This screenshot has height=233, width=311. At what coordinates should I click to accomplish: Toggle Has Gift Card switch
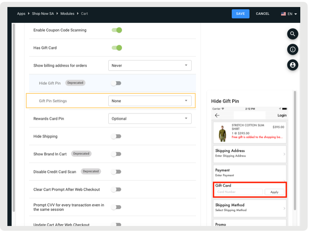(117, 48)
